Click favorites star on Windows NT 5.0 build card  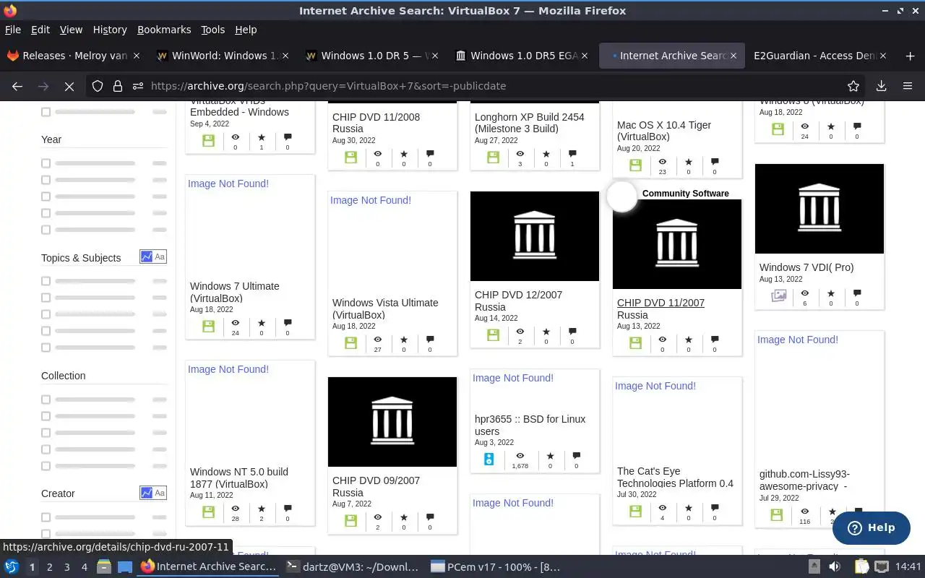tap(262, 509)
